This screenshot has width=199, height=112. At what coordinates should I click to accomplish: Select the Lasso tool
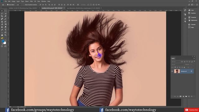(x=2, y=13)
